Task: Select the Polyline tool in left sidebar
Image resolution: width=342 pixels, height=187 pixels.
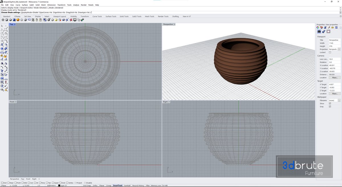Action: (2, 30)
